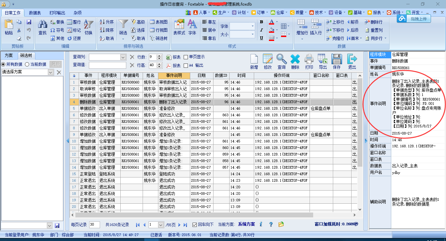Open the 同步行 dropdown
The image size is (446, 241).
[x=385, y=38]
